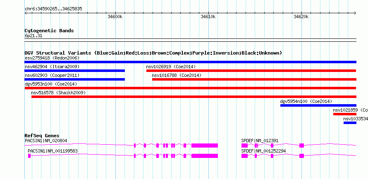
Task: Select the nsv1016788 (Coe2014) label
Action: click(x=177, y=75)
